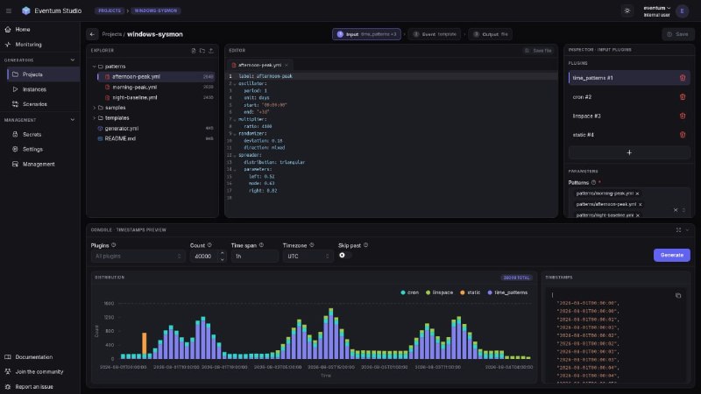Switch to the Output file step
Screen dimensions: 701x394
[491, 34]
